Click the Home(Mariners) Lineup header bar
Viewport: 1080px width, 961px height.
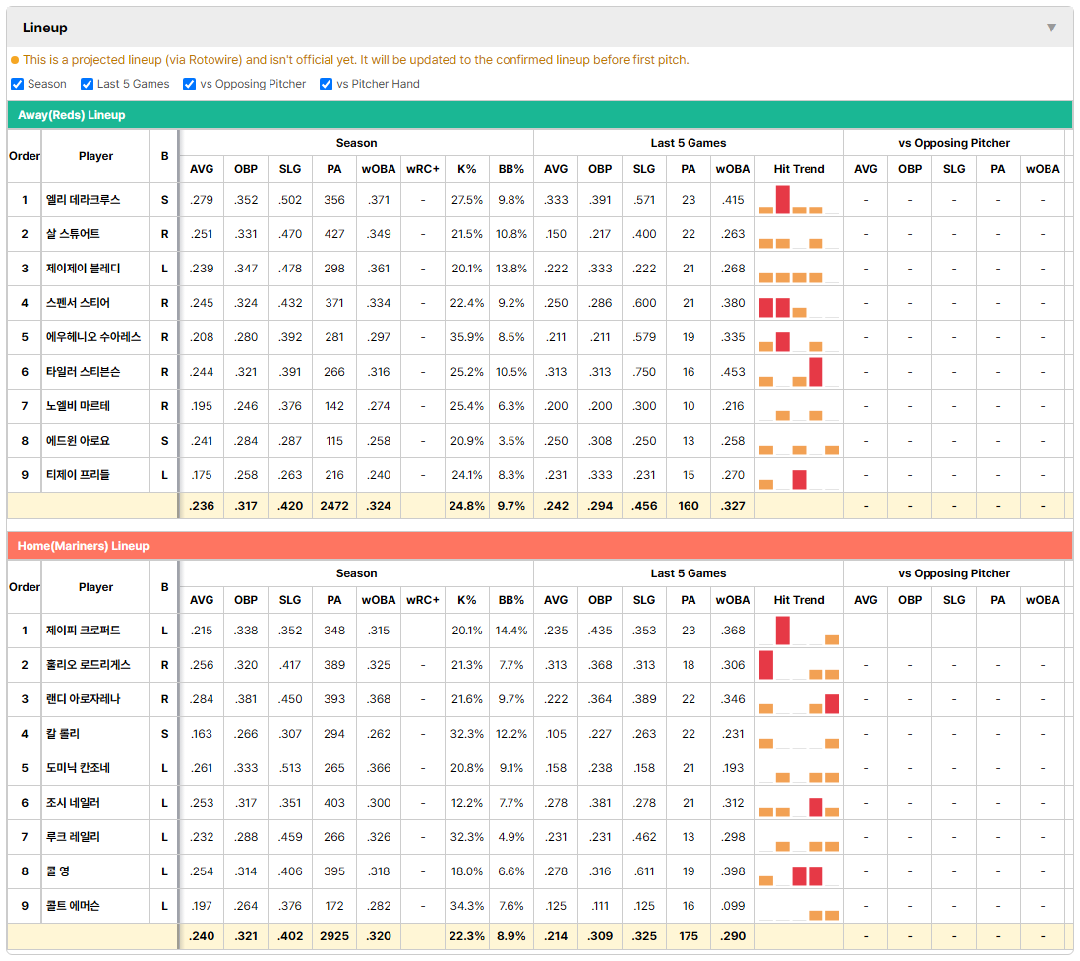coord(540,546)
